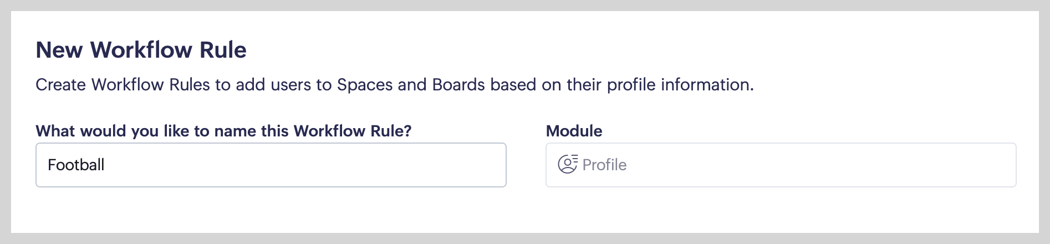Viewport: 1050px width, 244px height.
Task: Click the word 'Rule' in the heading
Action: coord(223,50)
